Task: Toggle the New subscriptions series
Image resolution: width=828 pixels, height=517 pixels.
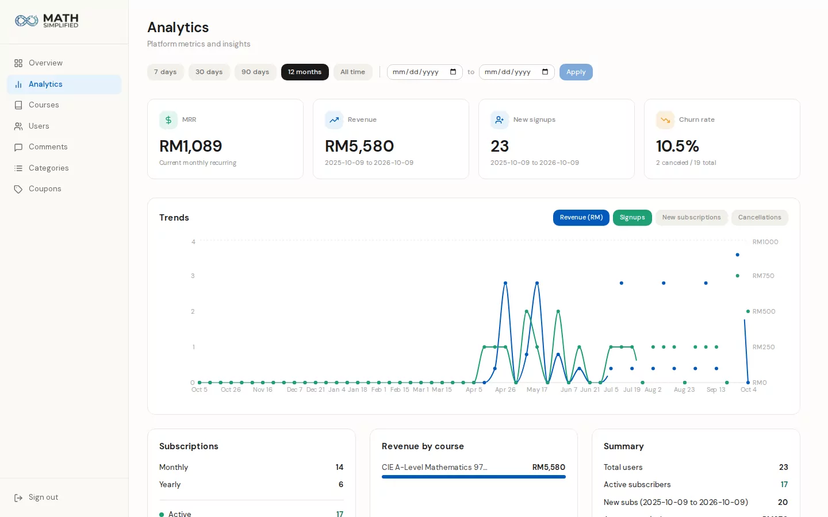Action: 692,218
